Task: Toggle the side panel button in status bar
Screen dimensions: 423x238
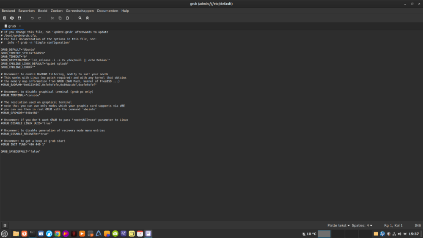Action: tap(5, 225)
